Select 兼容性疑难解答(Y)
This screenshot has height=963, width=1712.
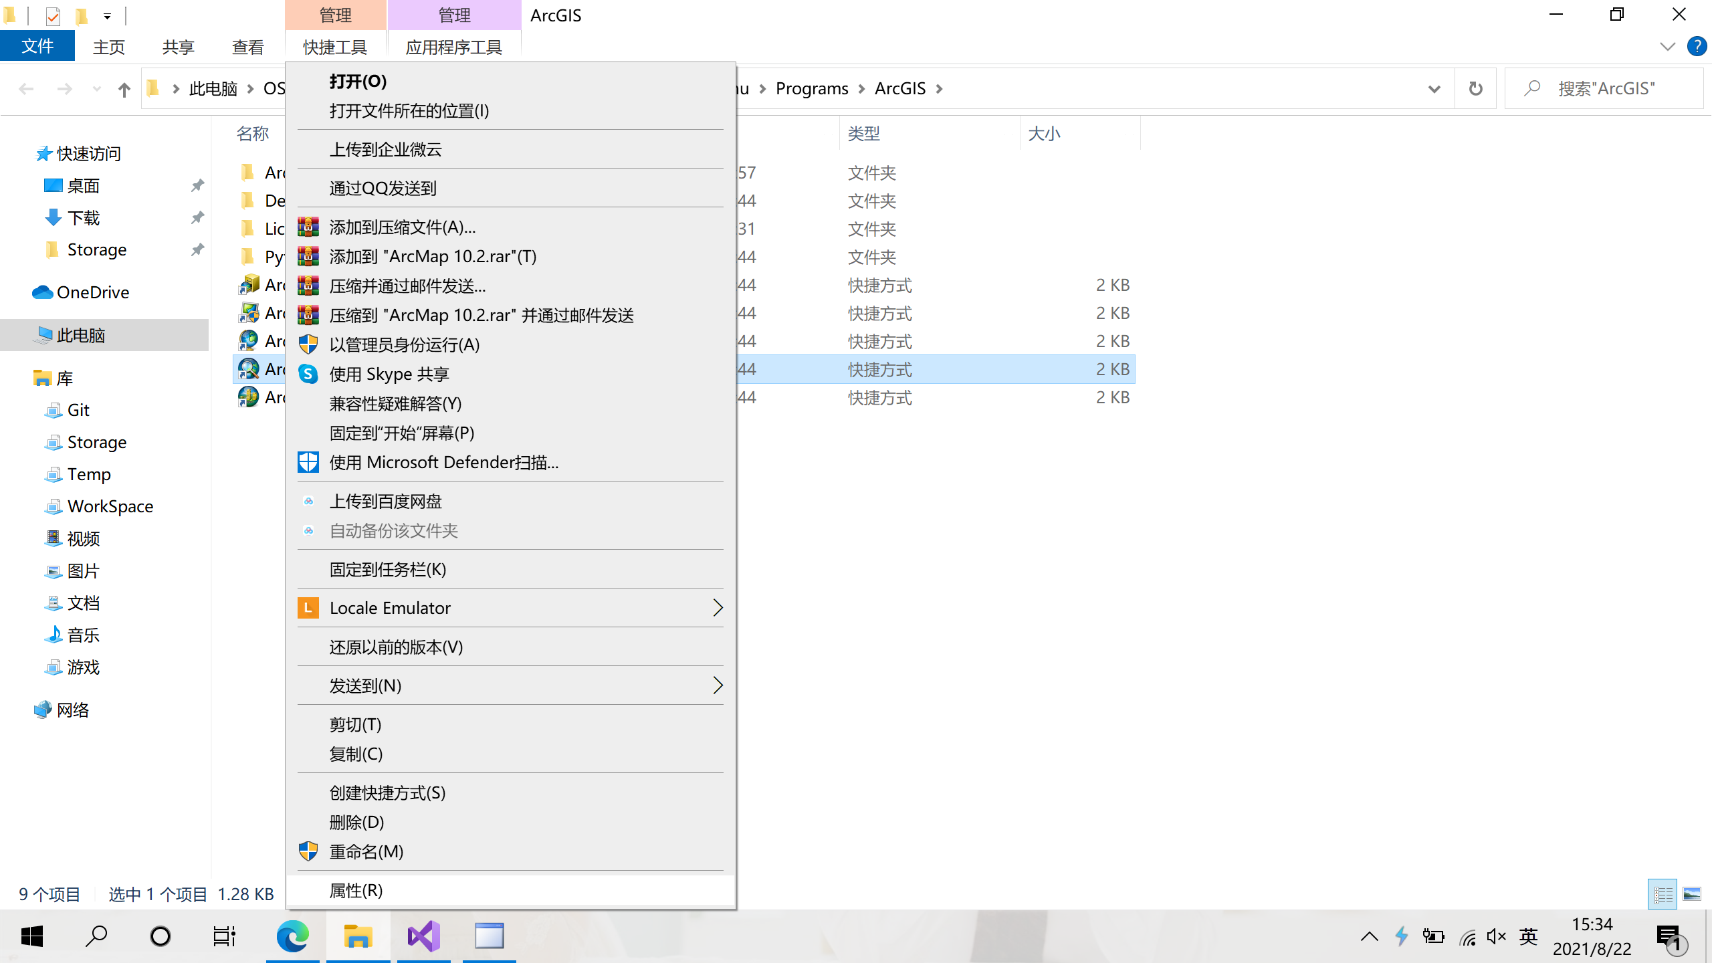[x=511, y=404]
